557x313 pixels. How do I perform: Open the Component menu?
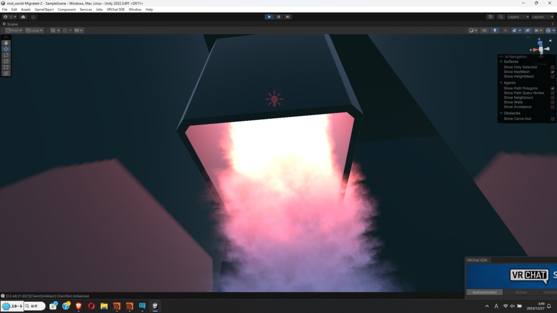[66, 10]
